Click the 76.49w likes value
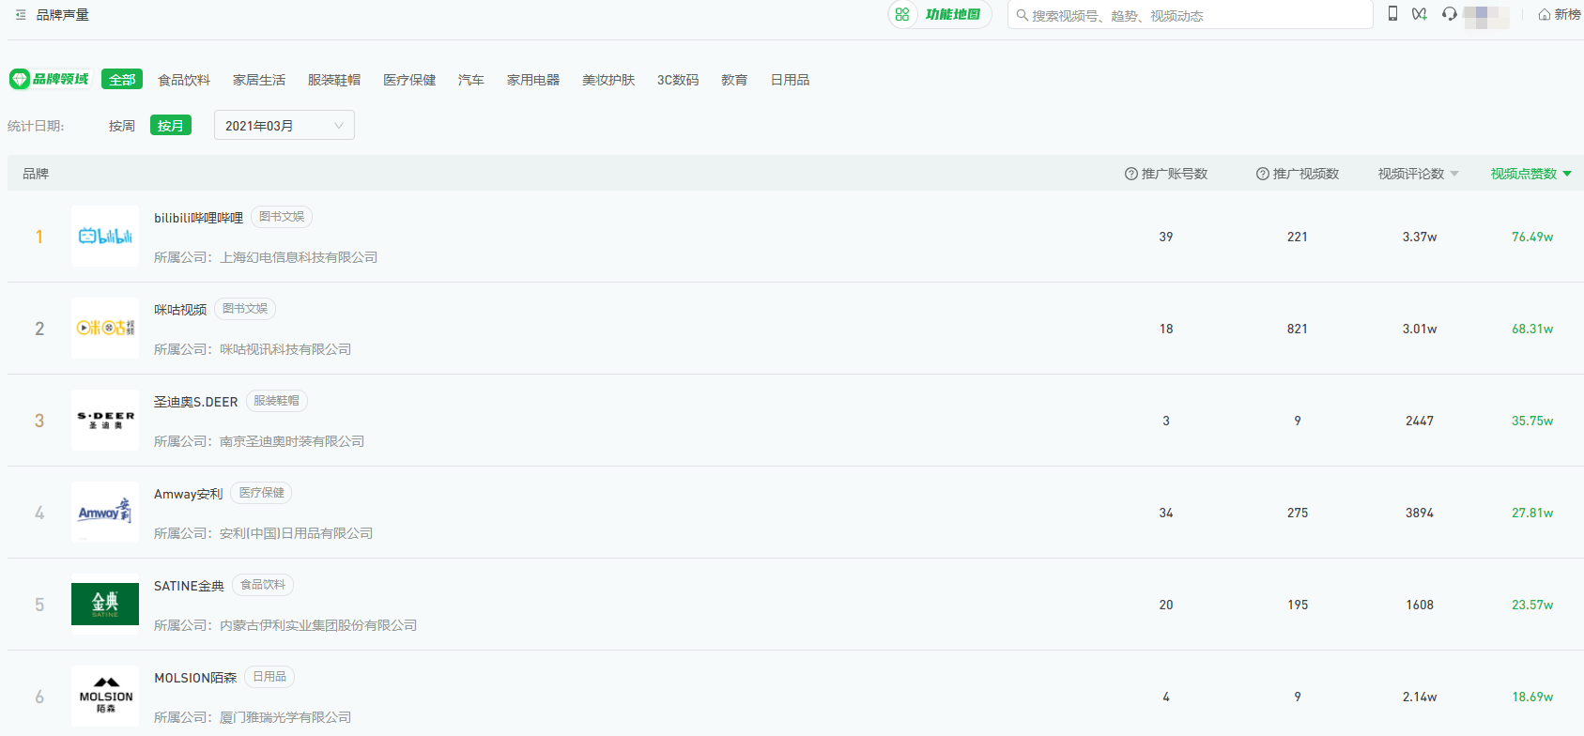1584x736 pixels. pos(1532,237)
